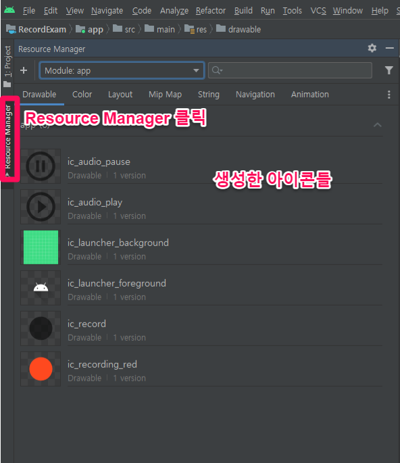Open the Window menu
Viewport: 400px width, 463px height.
348,11
